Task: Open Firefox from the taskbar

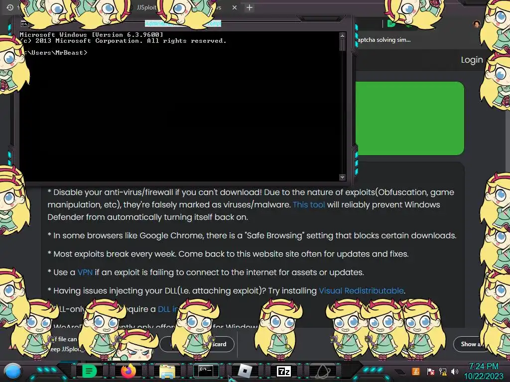Action: point(128,371)
